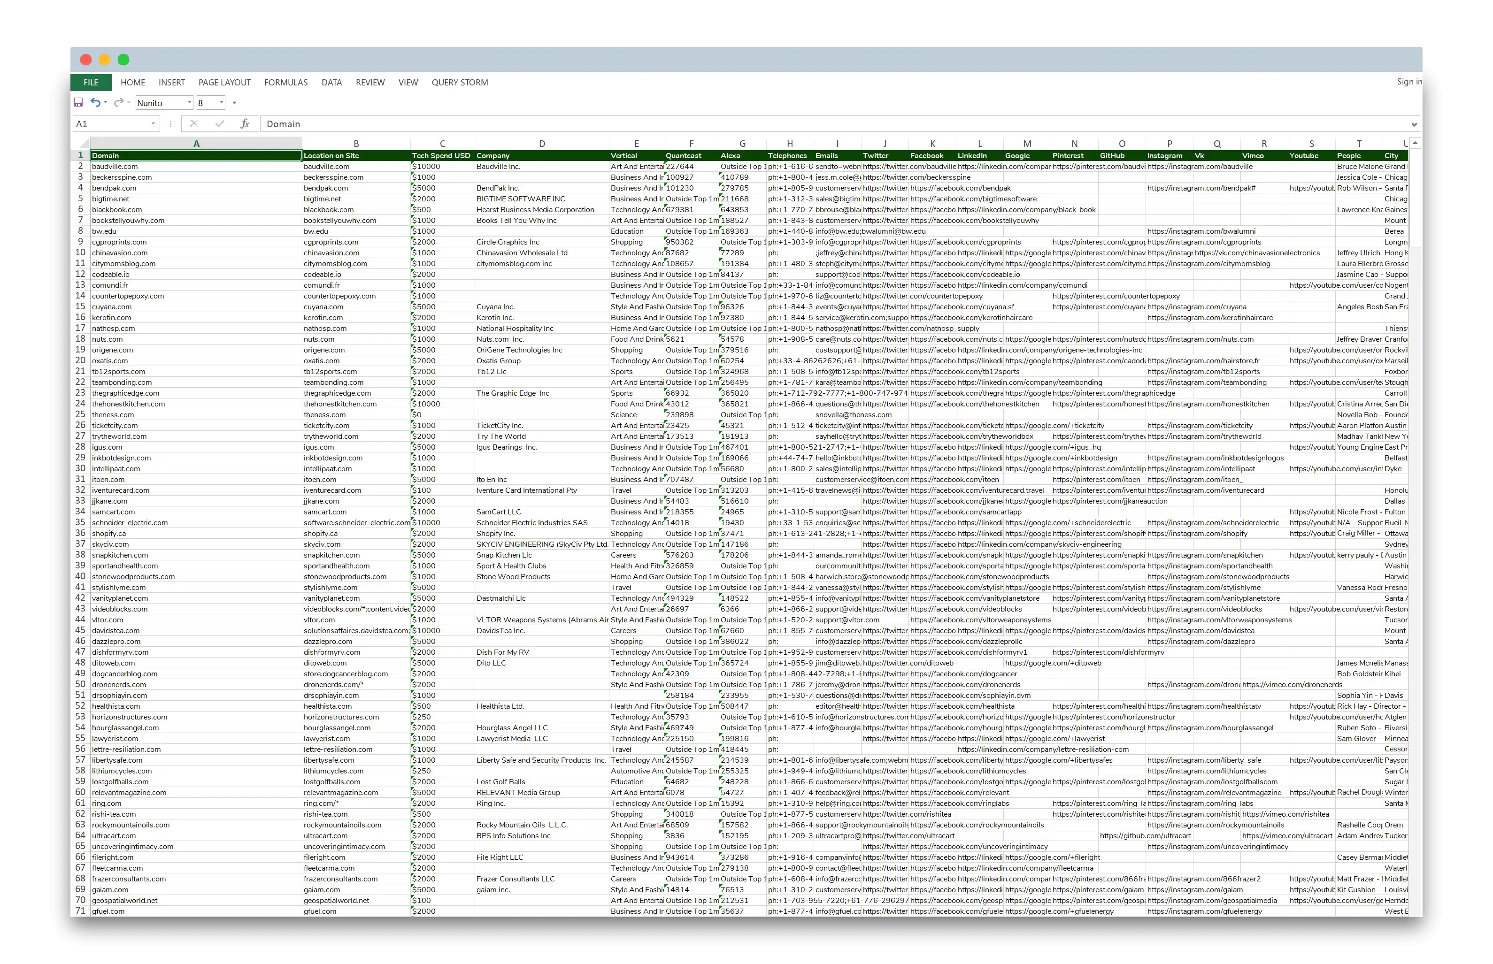Select column D header
This screenshot has width=1493, height=964.
pyautogui.click(x=541, y=143)
